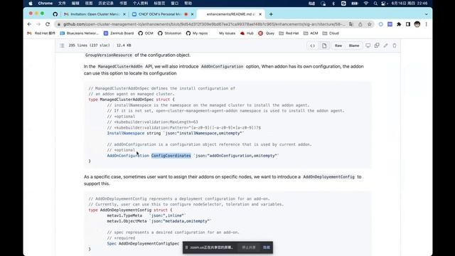Open a new browser tab

[x=271, y=14]
